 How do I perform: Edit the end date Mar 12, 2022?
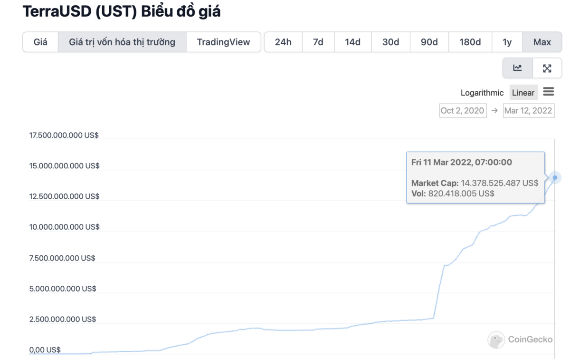528,110
